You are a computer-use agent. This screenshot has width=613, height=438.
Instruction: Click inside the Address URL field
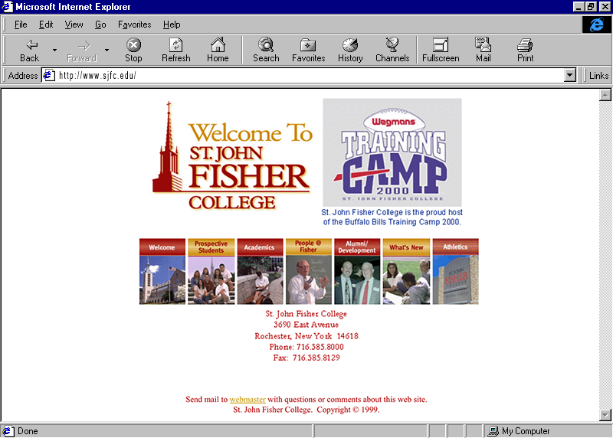[309, 75]
